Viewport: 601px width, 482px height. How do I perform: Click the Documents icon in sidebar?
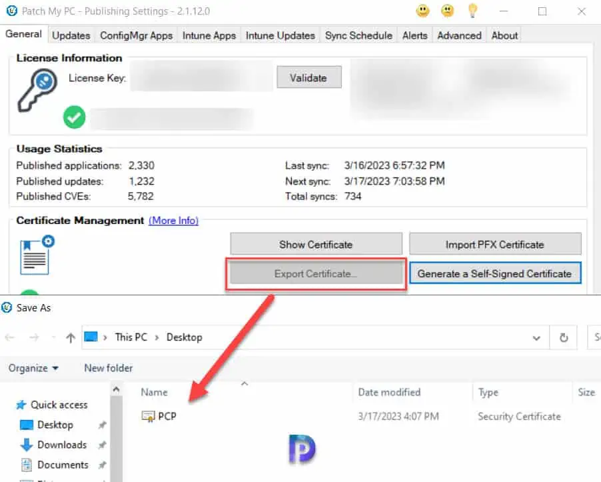click(26, 465)
